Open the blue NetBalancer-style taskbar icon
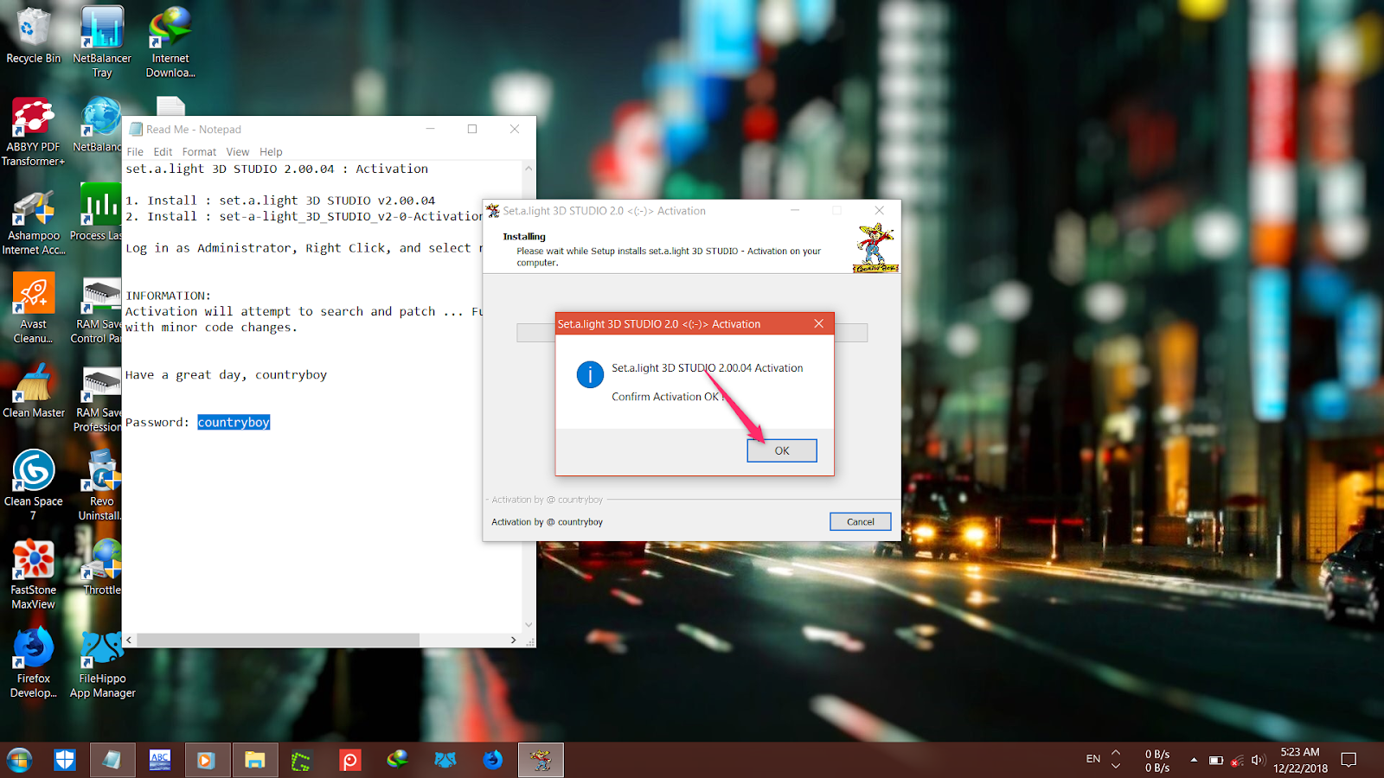 coord(445,760)
